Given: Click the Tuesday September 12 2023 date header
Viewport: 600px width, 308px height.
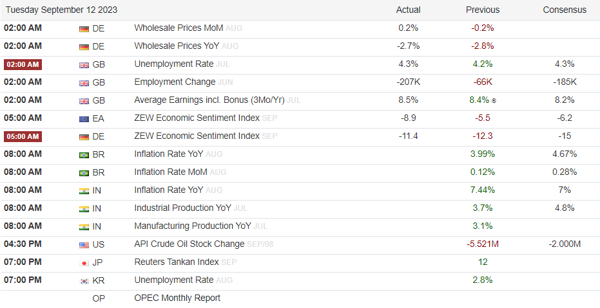Looking at the screenshot, I should [62, 10].
